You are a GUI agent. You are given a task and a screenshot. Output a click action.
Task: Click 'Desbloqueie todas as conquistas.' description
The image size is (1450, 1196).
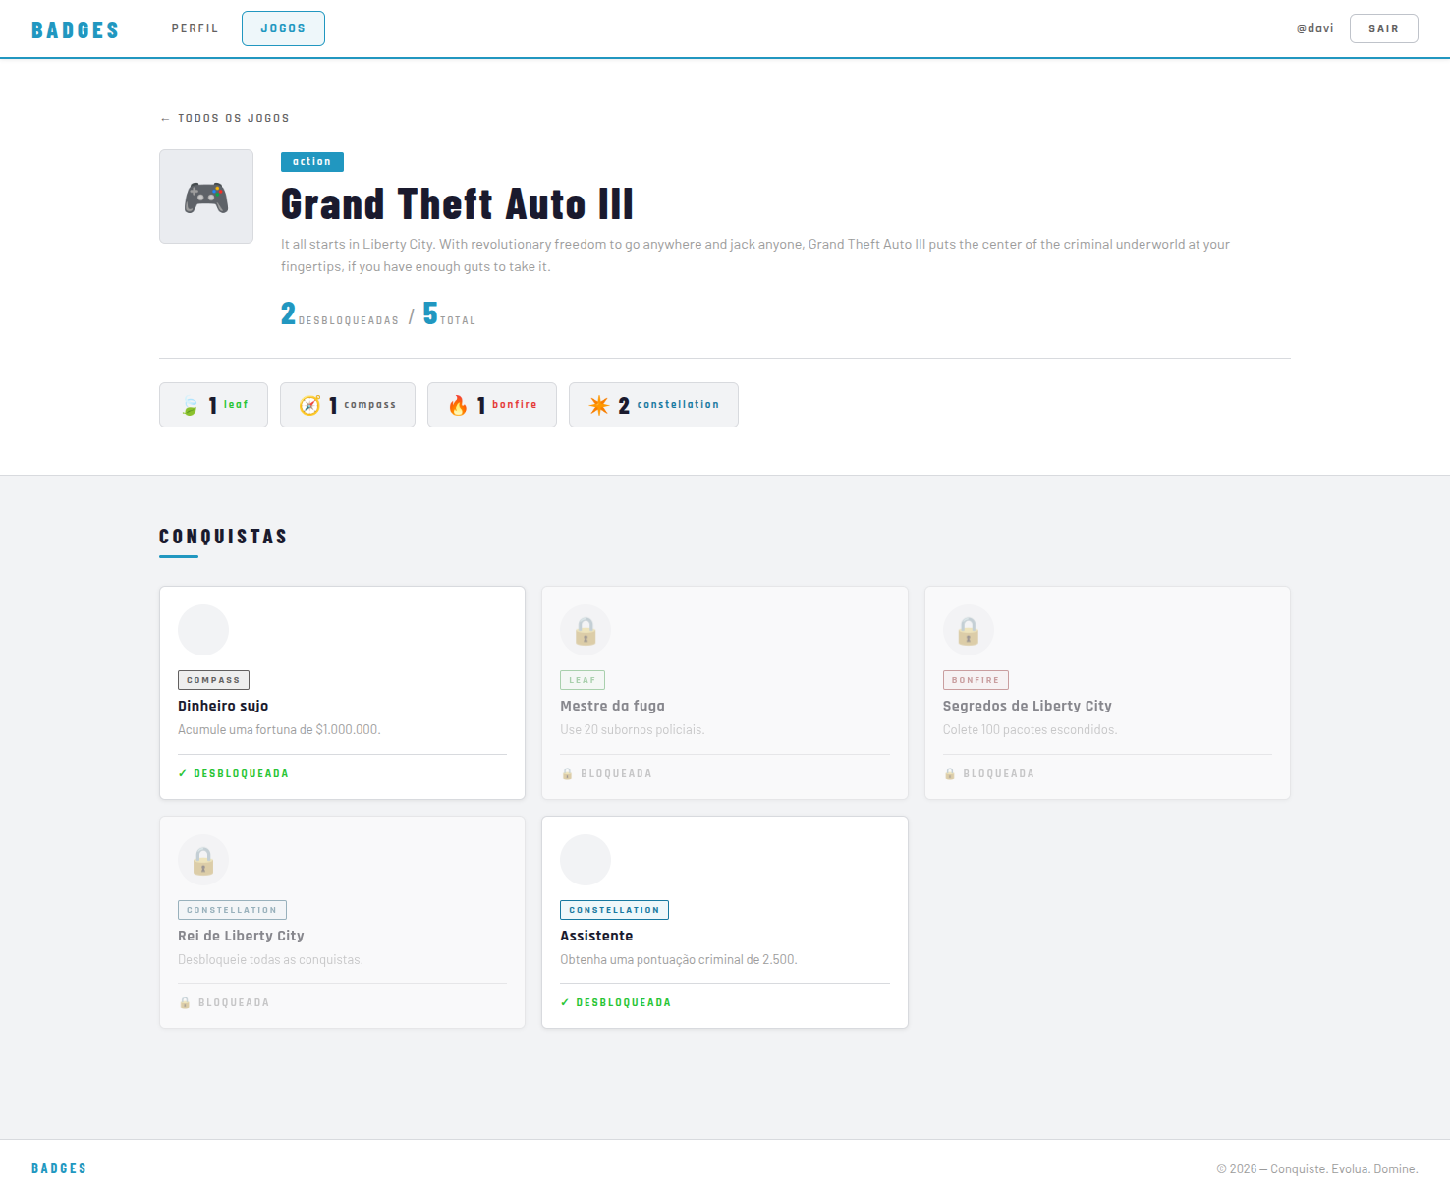coord(270,960)
